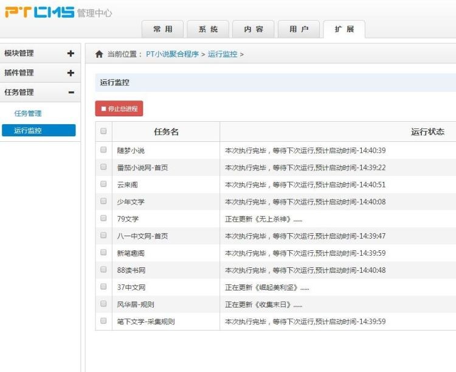Open the 内容 tab
The width and height of the screenshot is (456, 372).
254,29
